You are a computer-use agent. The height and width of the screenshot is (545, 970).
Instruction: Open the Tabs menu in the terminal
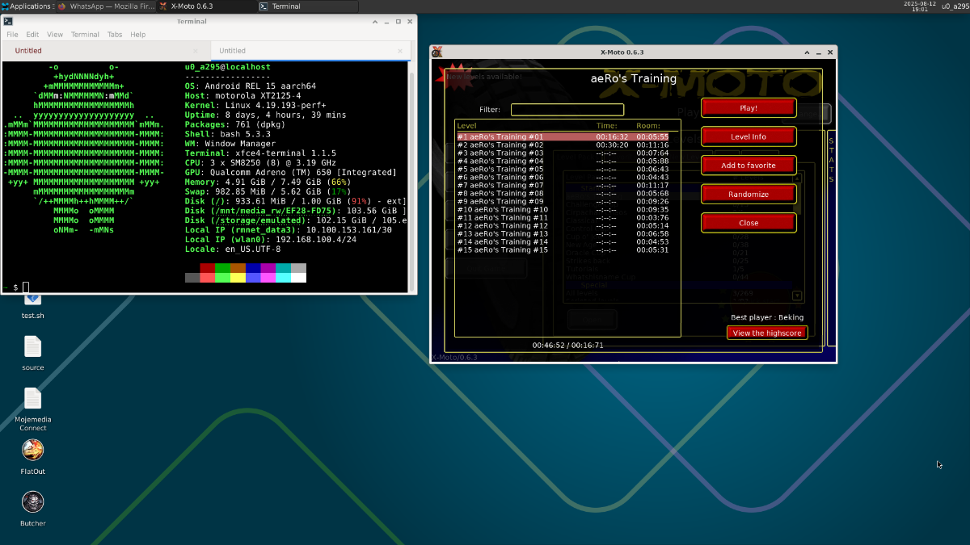point(115,35)
